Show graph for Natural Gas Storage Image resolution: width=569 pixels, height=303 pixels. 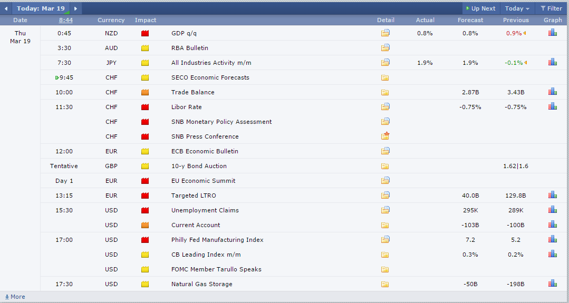(552, 284)
